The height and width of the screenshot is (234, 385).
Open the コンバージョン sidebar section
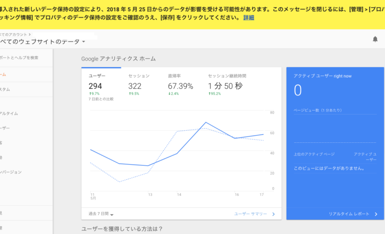click(x=11, y=172)
